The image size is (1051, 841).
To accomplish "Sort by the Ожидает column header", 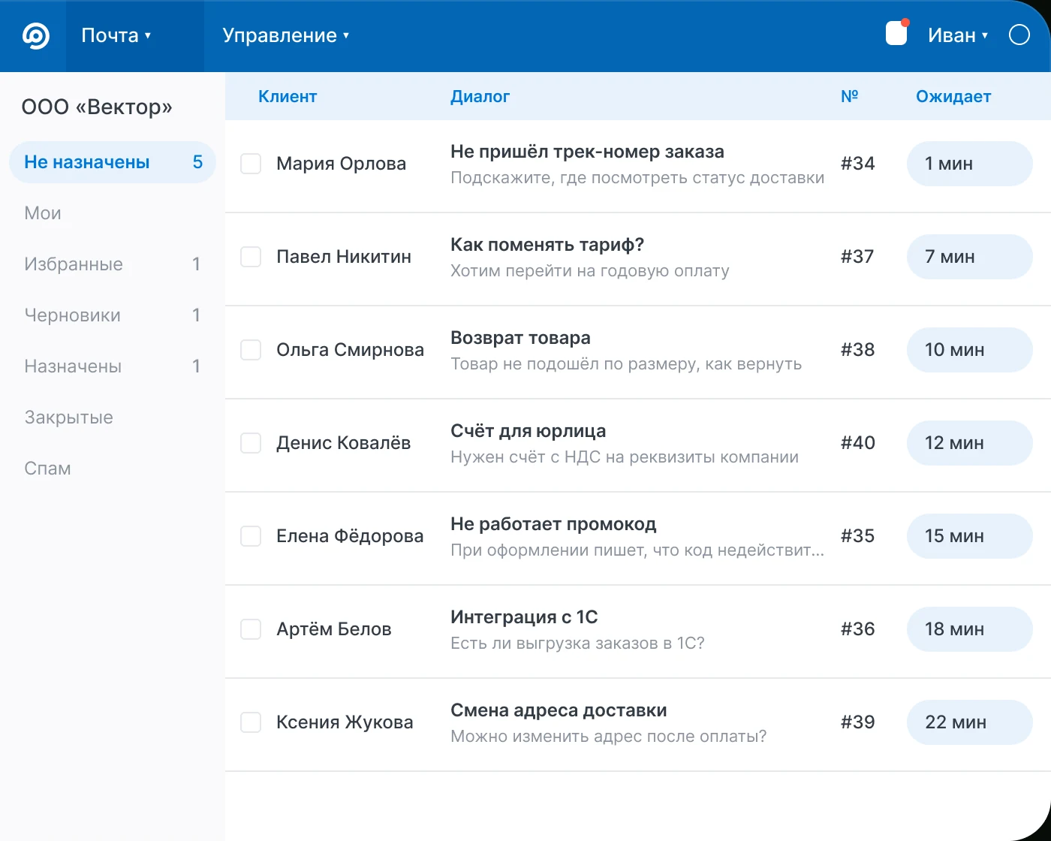I will click(953, 96).
